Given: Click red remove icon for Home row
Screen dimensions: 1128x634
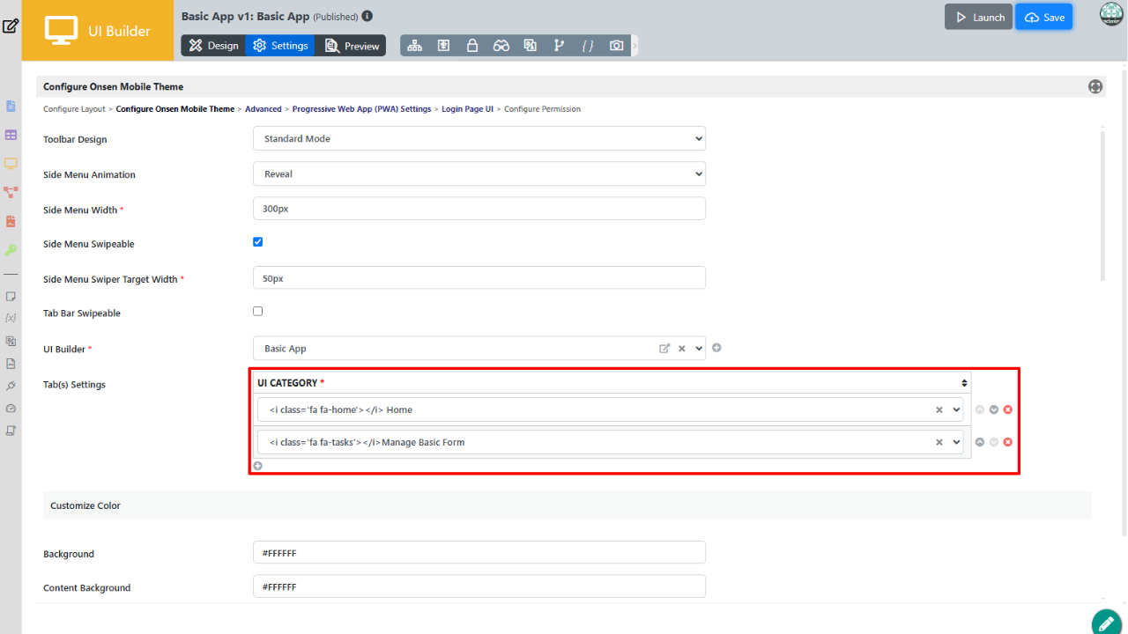Looking at the screenshot, I should (1008, 409).
